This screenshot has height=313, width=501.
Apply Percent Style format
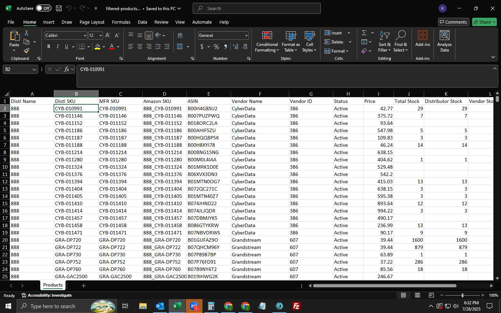click(x=216, y=47)
